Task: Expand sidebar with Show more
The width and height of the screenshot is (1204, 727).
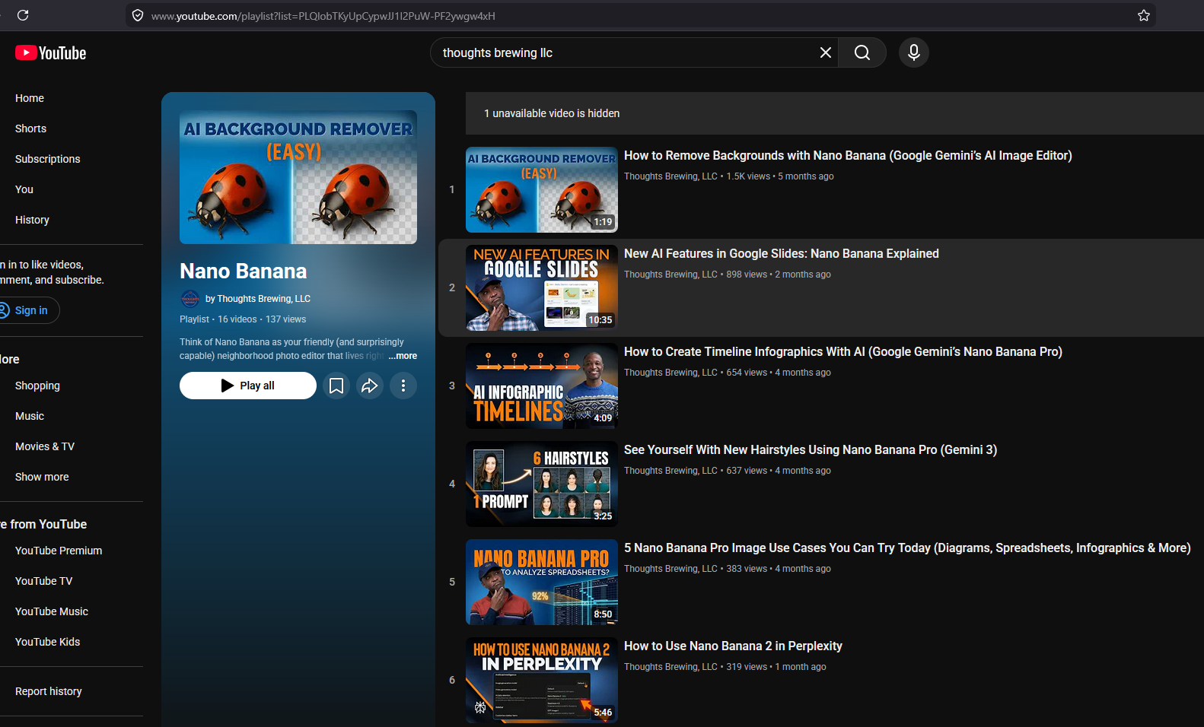Action: tap(42, 477)
